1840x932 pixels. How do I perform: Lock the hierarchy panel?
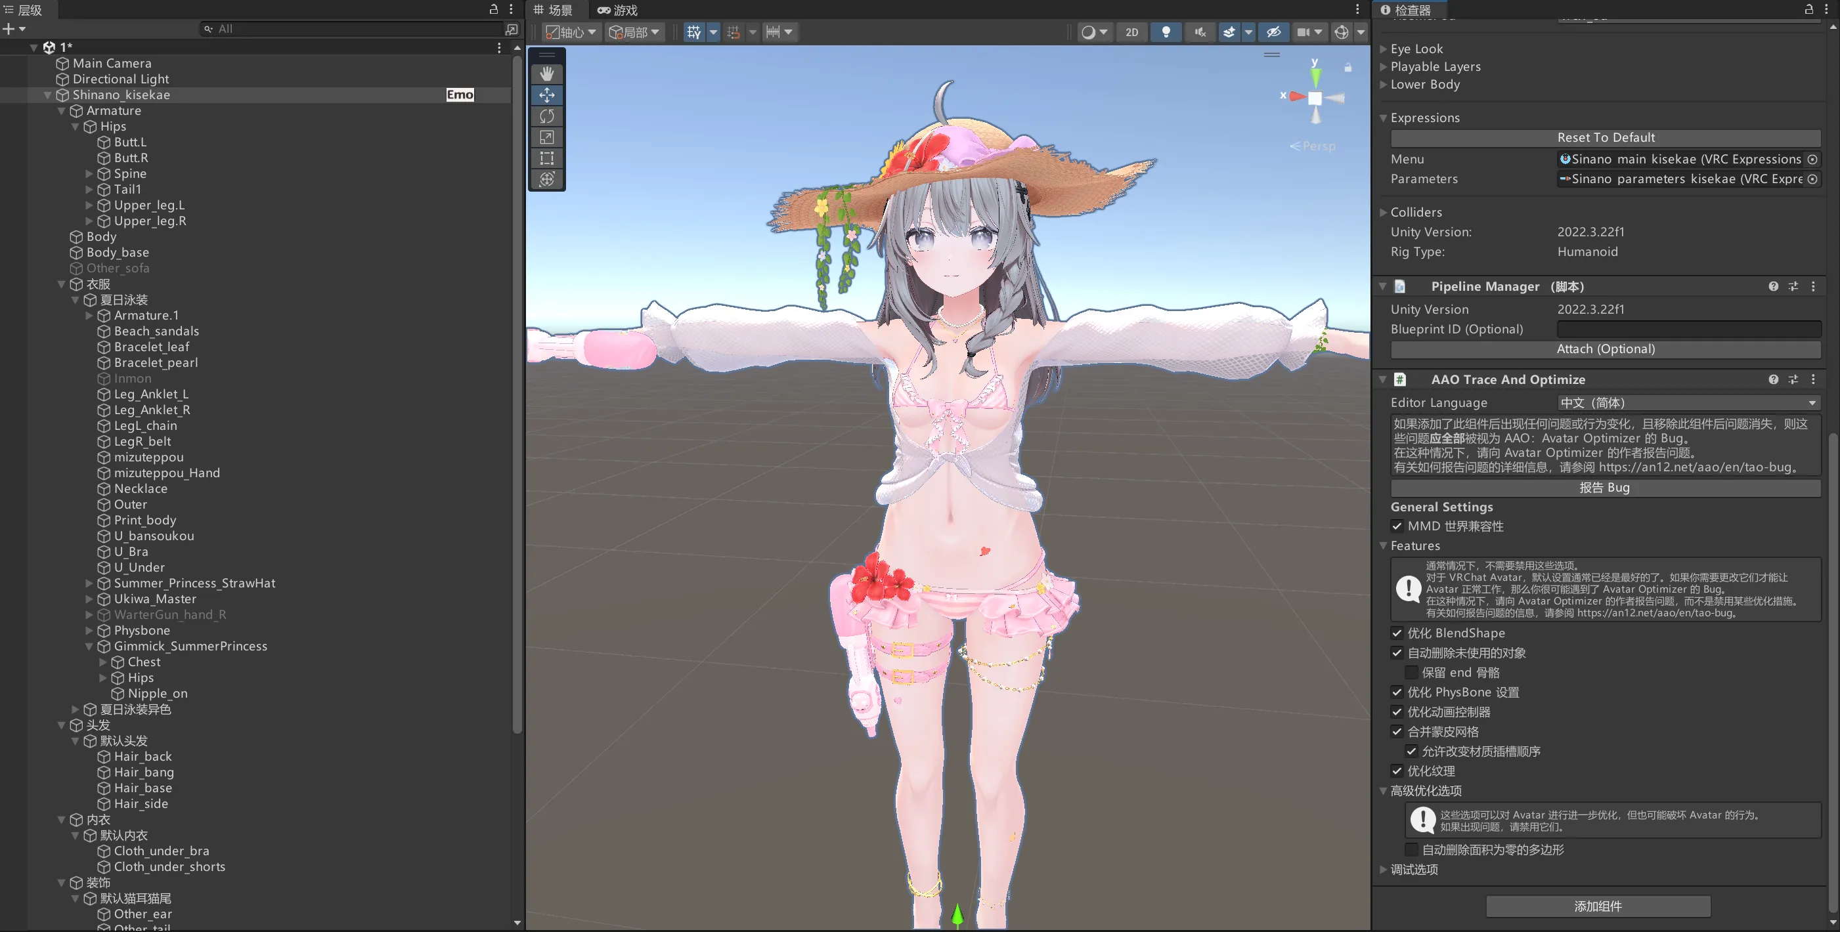[493, 9]
